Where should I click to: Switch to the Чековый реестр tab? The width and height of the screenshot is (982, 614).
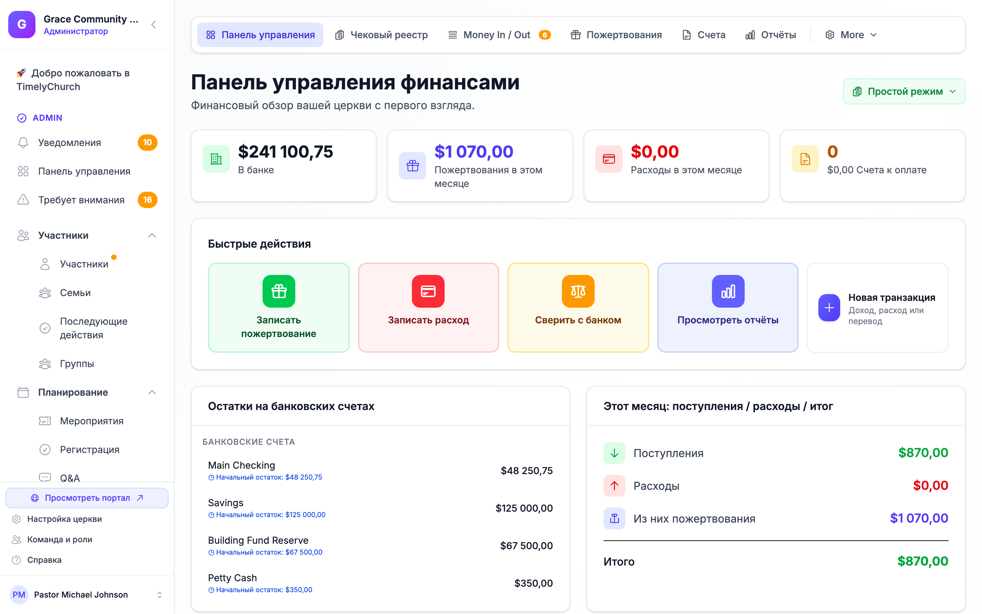click(381, 35)
